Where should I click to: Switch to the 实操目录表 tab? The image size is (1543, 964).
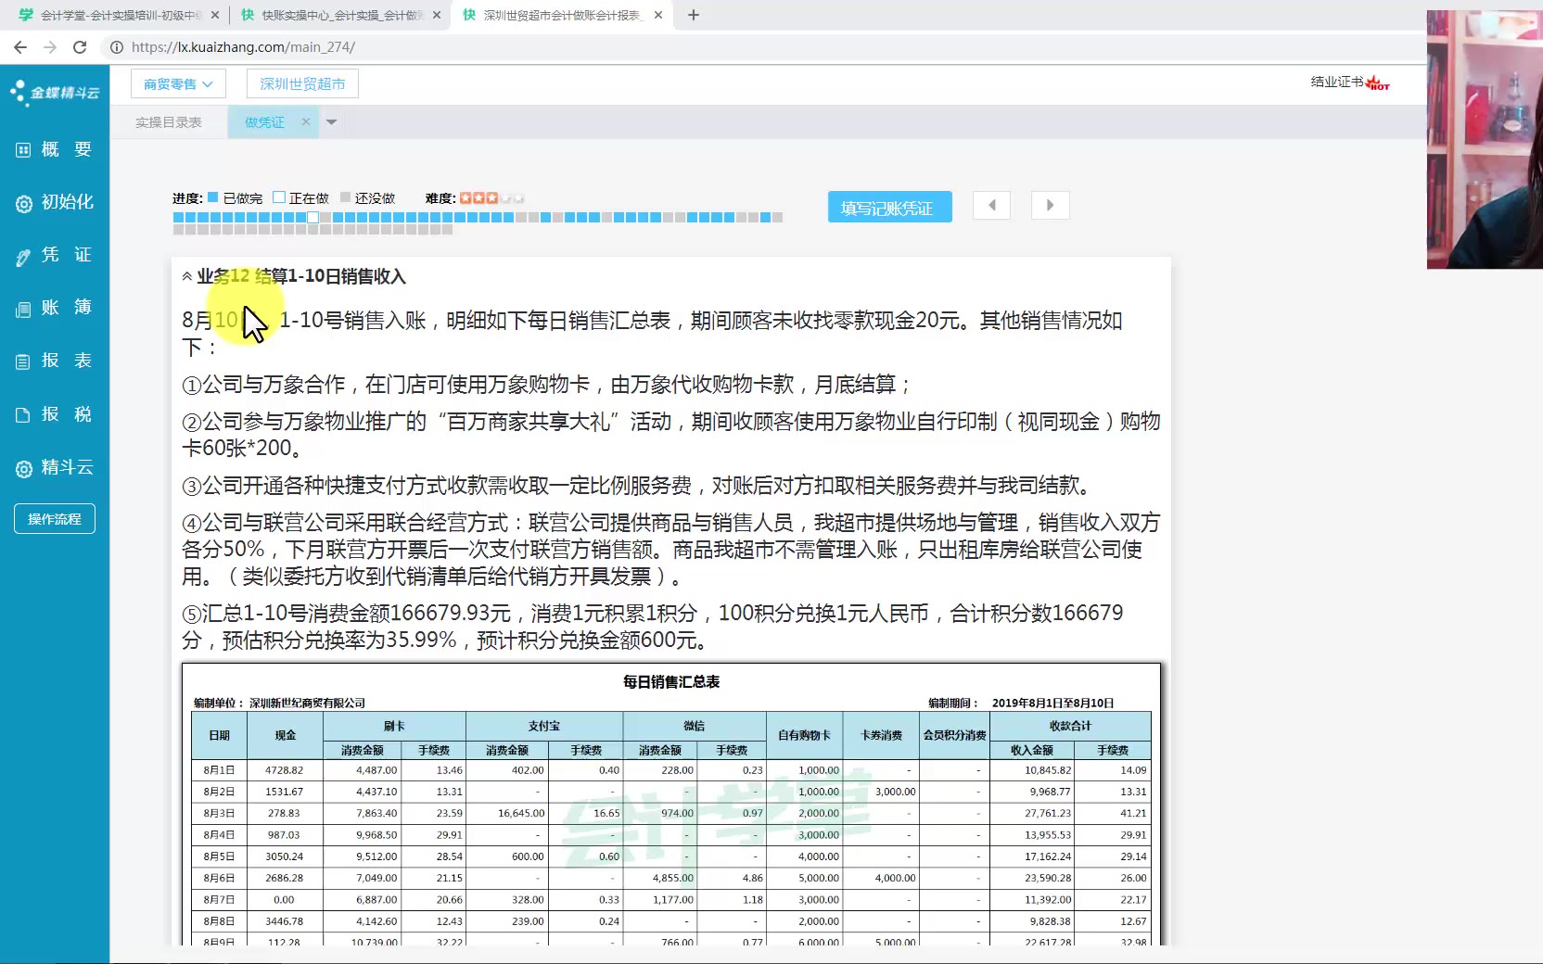169,122
